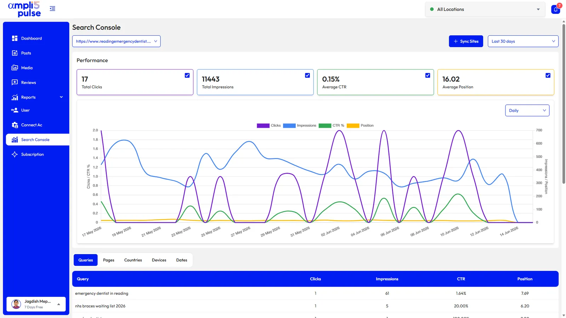
Task: Sort table by Impressions column header
Action: tap(387, 279)
